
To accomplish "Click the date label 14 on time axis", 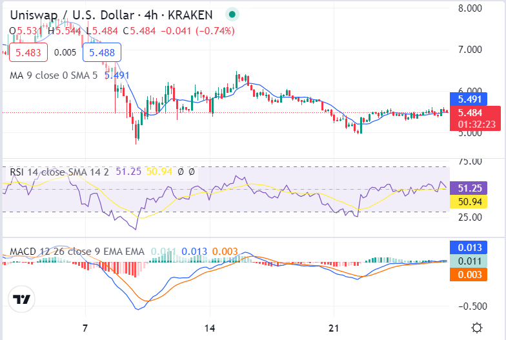I will (210, 328).
